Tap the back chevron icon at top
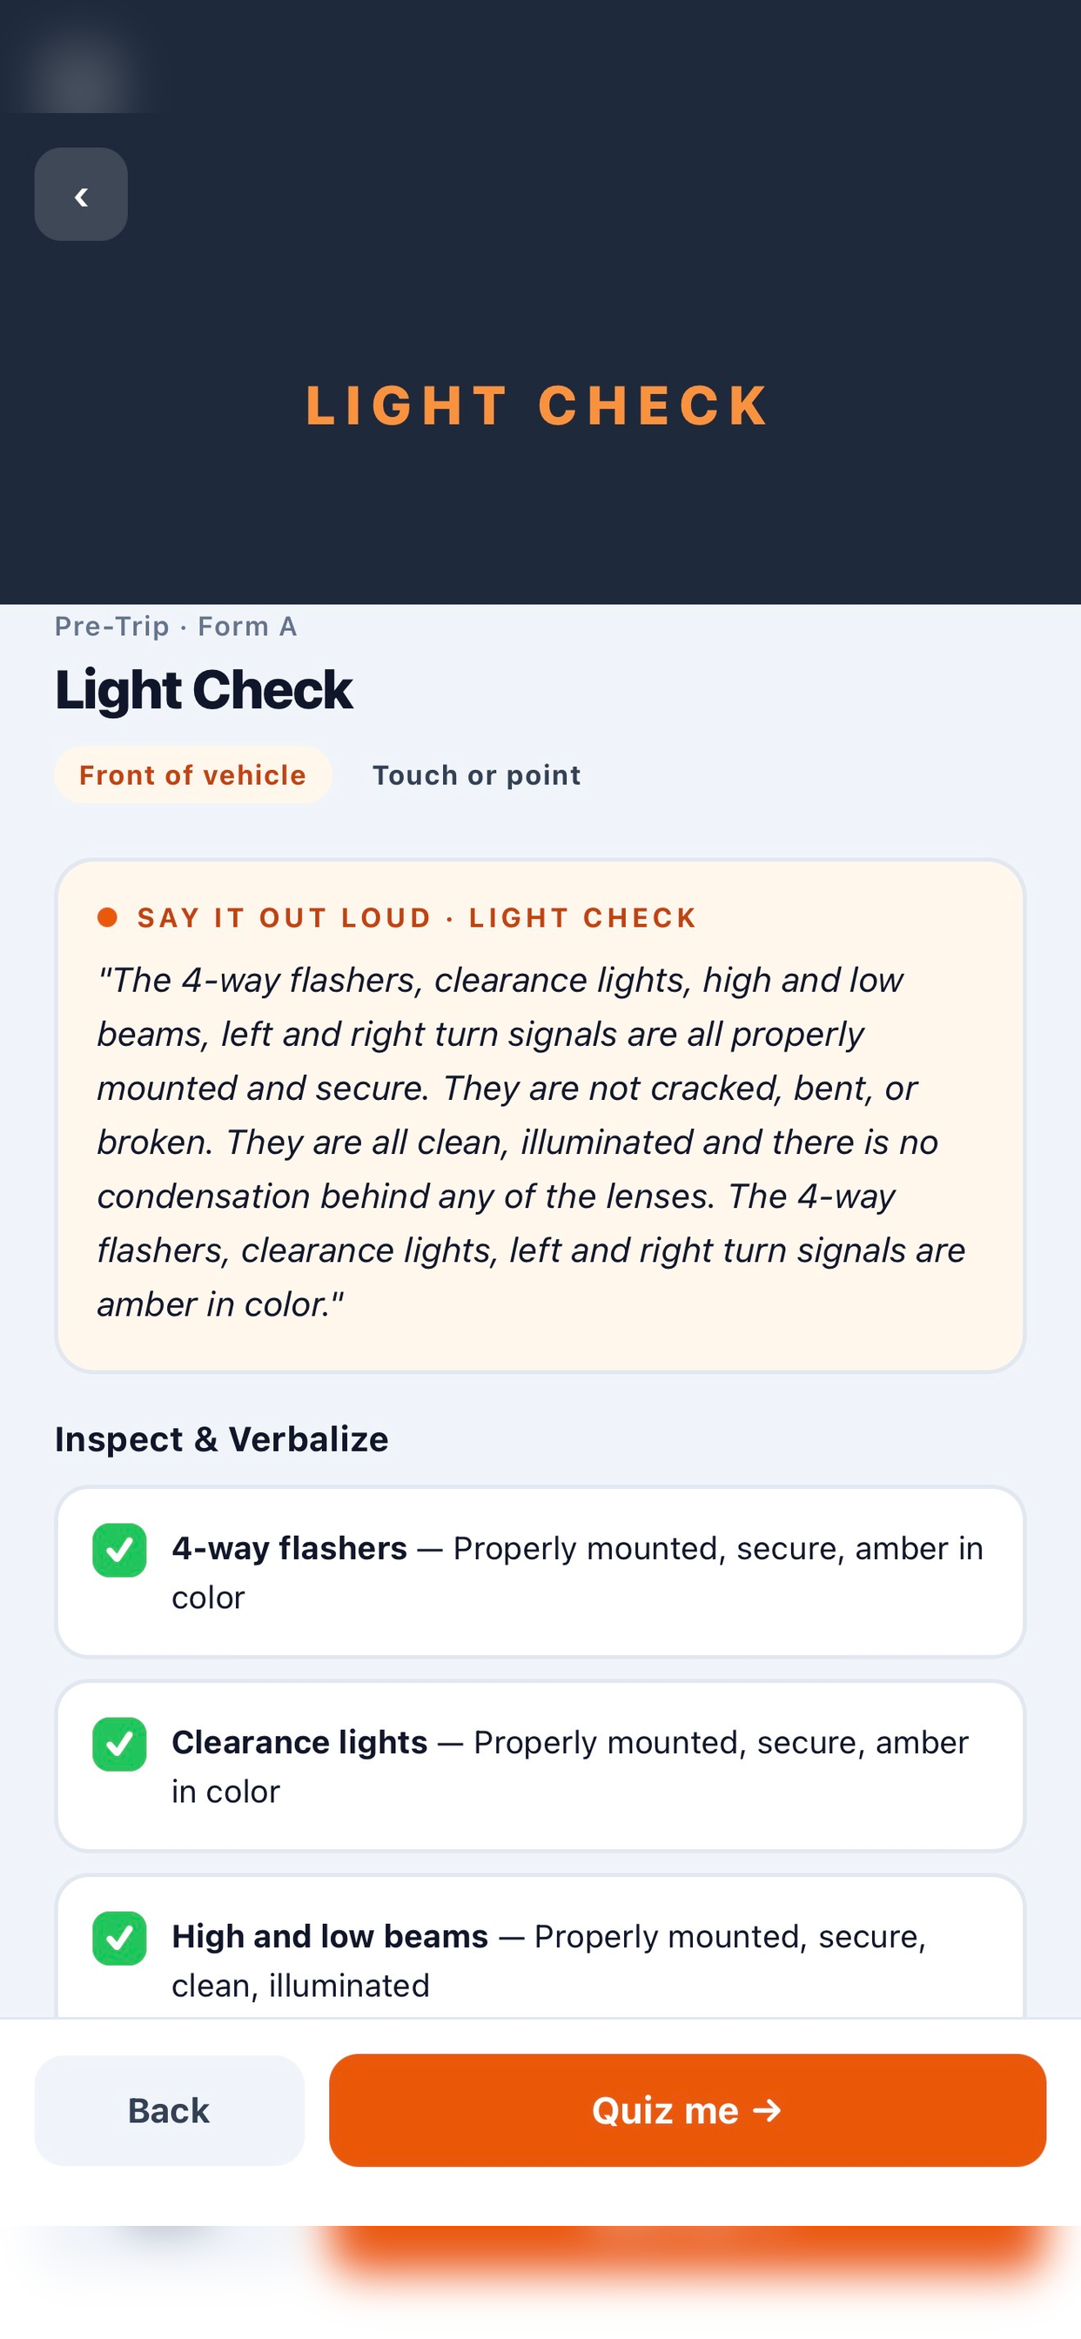 point(81,195)
